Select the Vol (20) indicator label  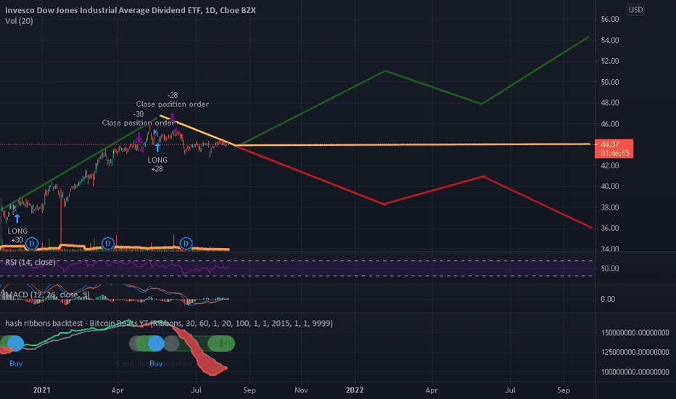pos(19,21)
